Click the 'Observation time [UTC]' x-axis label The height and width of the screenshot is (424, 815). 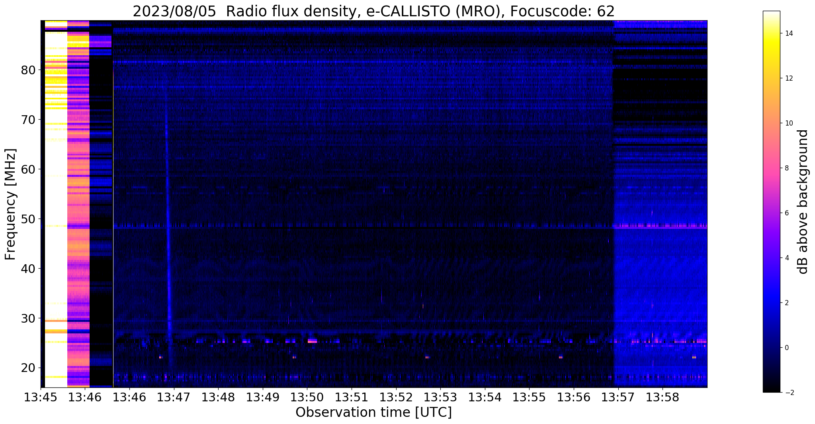[373, 412]
